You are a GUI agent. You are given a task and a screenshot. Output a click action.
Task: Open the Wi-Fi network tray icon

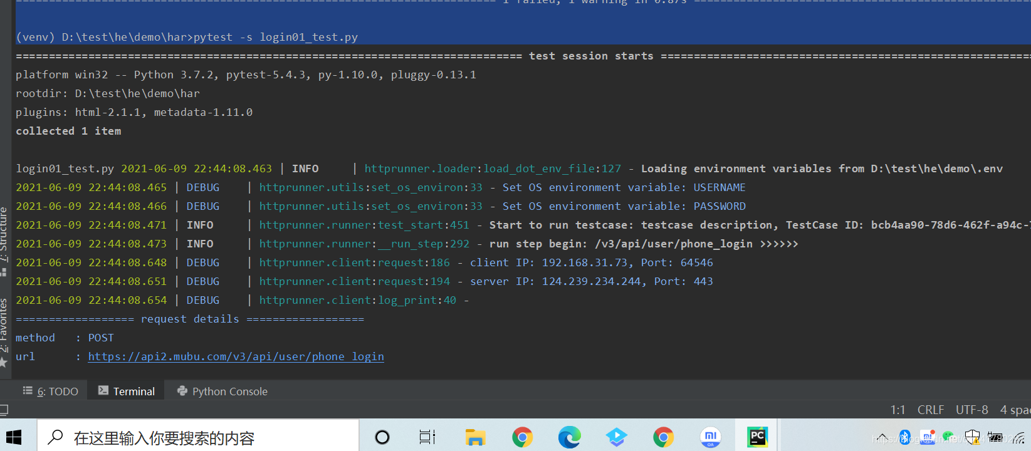coord(1019,437)
